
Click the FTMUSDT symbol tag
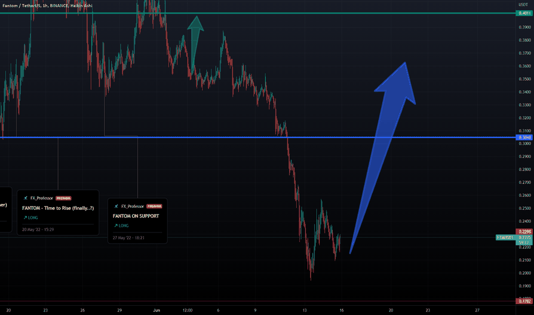pos(505,237)
